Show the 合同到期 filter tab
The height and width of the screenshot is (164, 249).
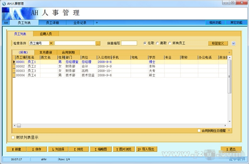point(68,52)
